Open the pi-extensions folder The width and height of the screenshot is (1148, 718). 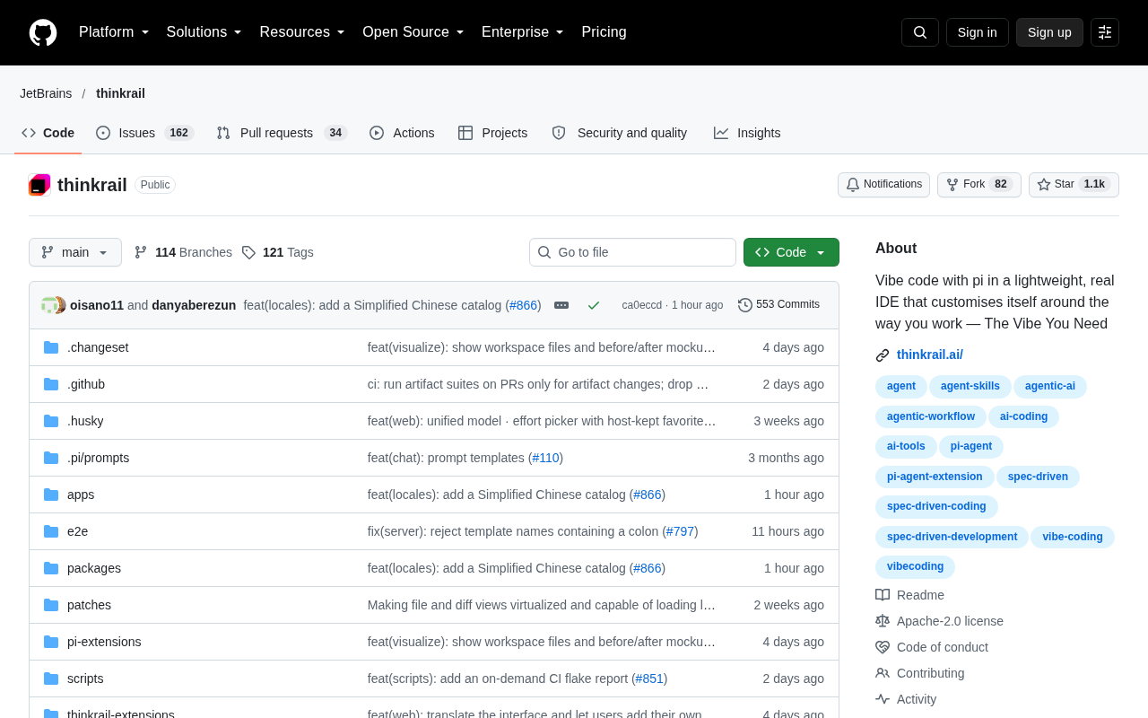[104, 642]
